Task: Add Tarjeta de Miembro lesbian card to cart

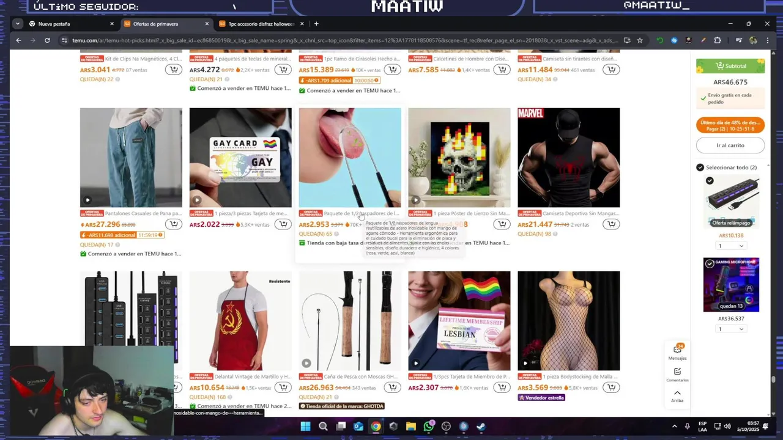Action: point(502,387)
